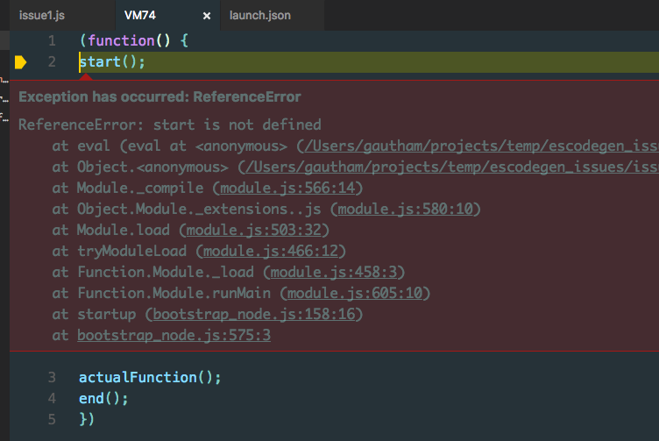Click the yellow debug pointer on line 2
This screenshot has width=659, height=441.
pos(21,62)
